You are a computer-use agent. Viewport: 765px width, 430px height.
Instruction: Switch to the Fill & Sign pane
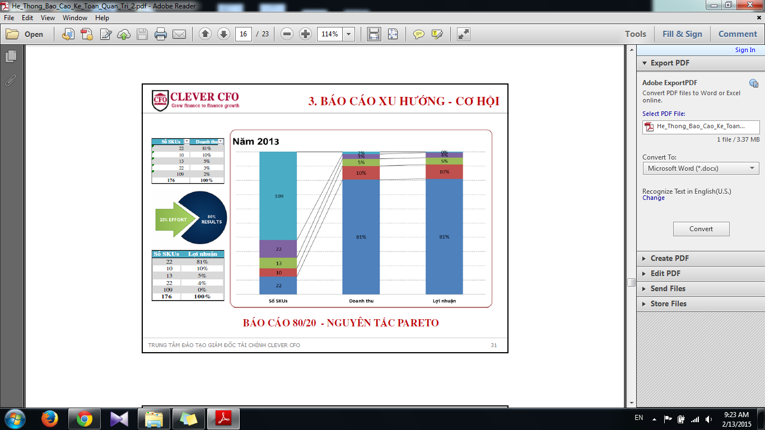(682, 34)
